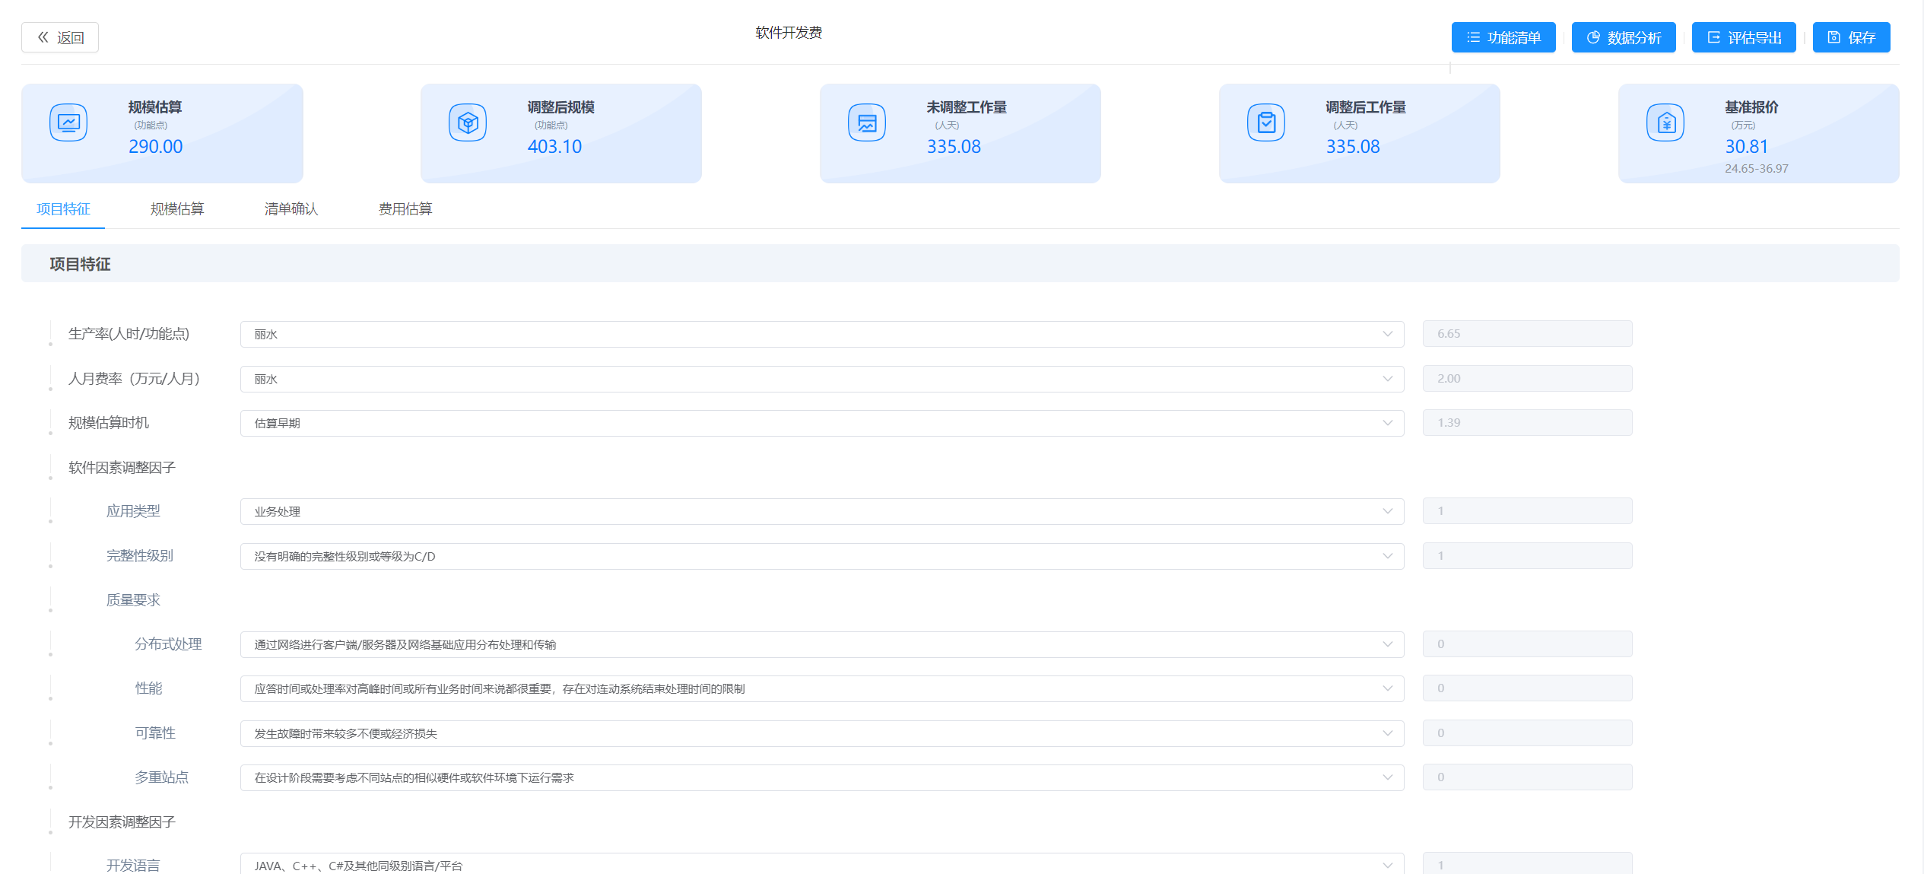Click the 质量要求 label

click(x=133, y=600)
